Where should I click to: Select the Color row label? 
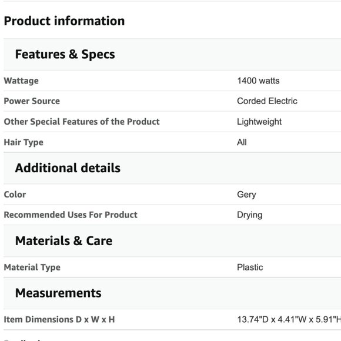[x=15, y=195]
